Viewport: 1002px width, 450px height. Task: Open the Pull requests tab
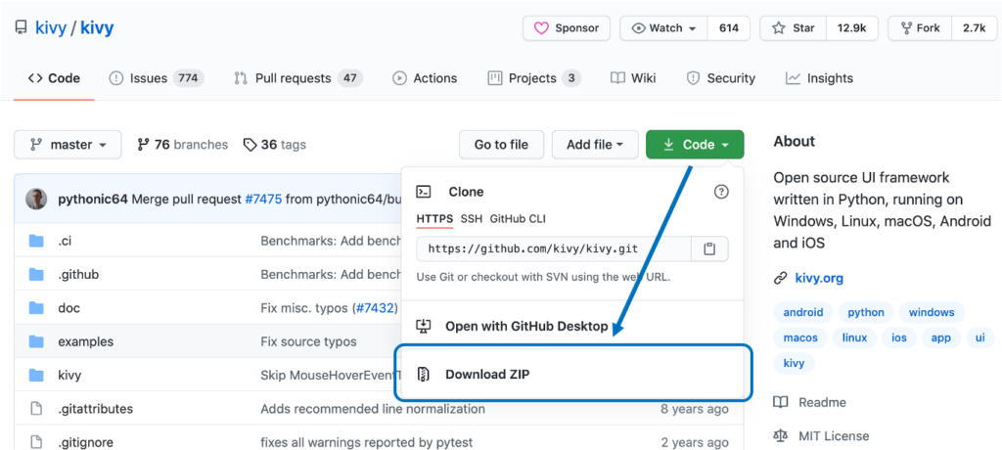click(x=297, y=78)
